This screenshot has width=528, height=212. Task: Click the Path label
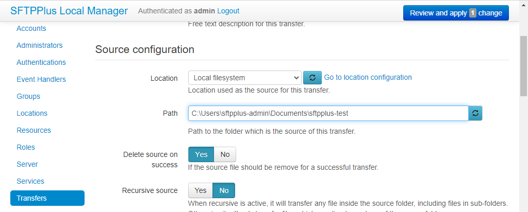(170, 113)
